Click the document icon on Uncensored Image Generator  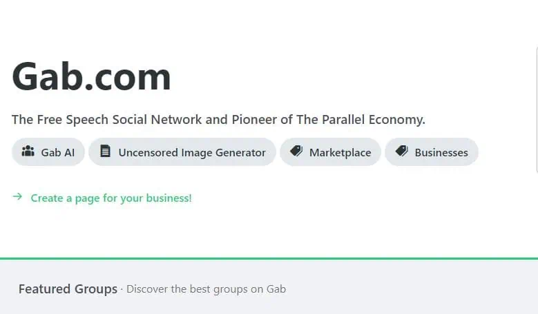point(106,151)
